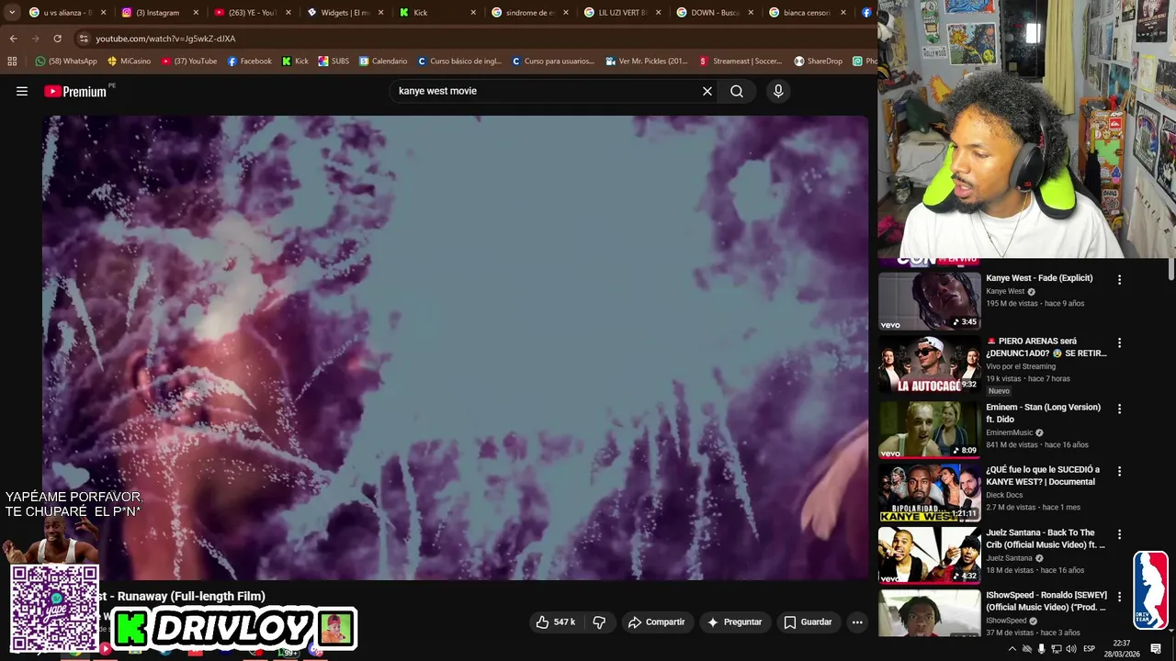Save video with Guardar button
Viewport: 1176px width, 661px height.
pyautogui.click(x=808, y=622)
